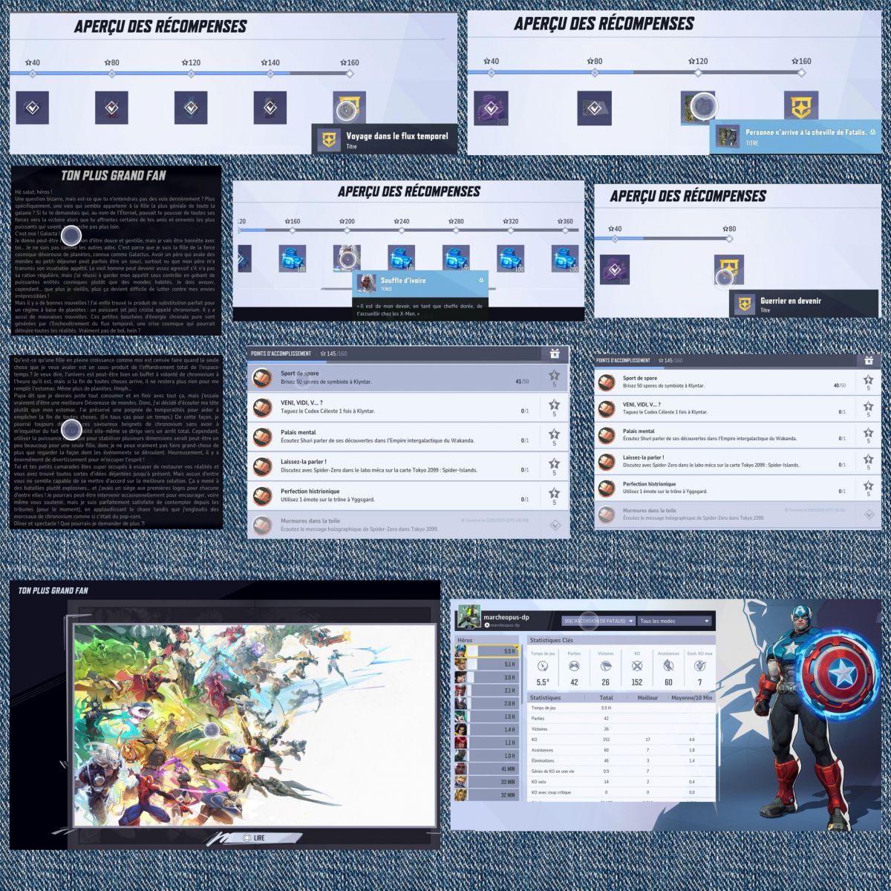Click the KO crossed icon in Statistiques Clés
The width and height of the screenshot is (891, 891).
(637, 666)
